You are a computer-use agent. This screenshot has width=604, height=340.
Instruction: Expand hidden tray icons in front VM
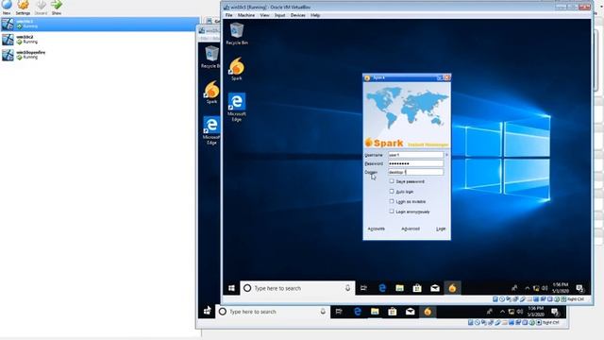click(x=528, y=288)
